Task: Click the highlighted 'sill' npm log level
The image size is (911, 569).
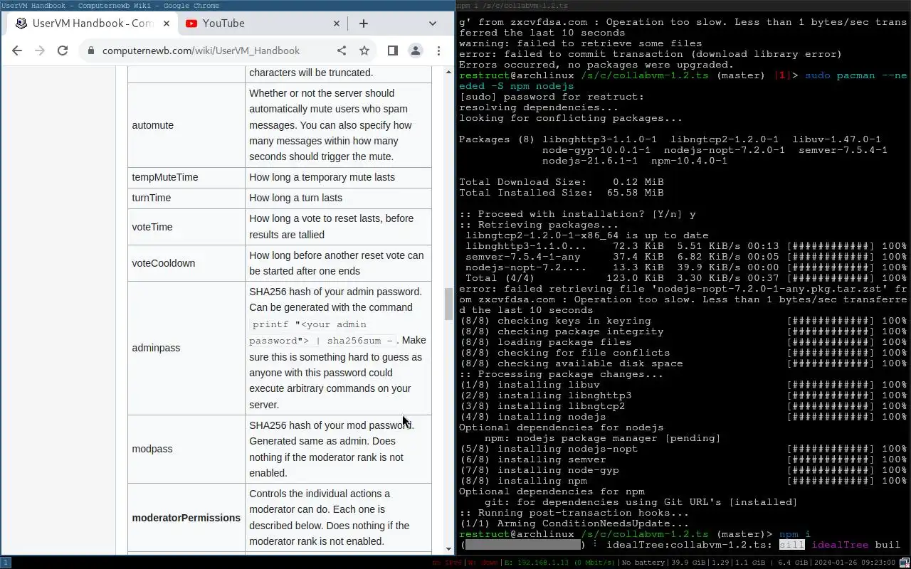Action: (791, 545)
